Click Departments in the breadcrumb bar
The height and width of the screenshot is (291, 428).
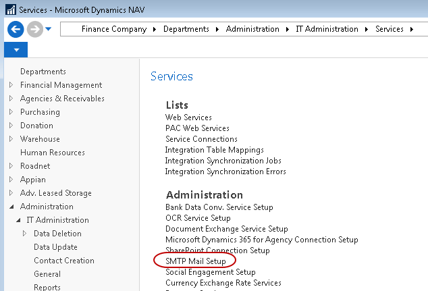point(186,29)
